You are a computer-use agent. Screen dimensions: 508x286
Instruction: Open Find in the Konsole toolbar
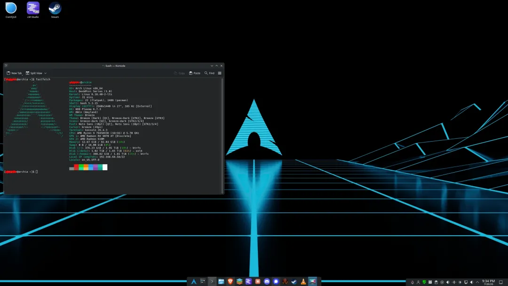[209, 73]
